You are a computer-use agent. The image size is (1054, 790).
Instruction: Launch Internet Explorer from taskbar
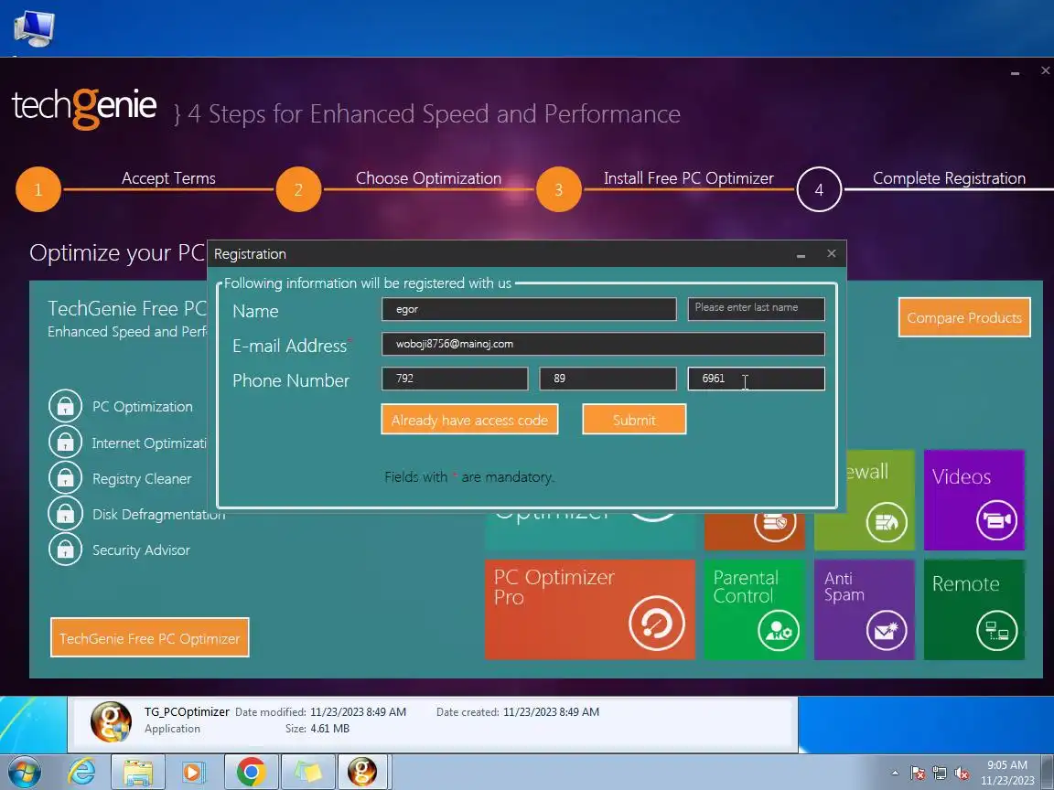(x=82, y=773)
